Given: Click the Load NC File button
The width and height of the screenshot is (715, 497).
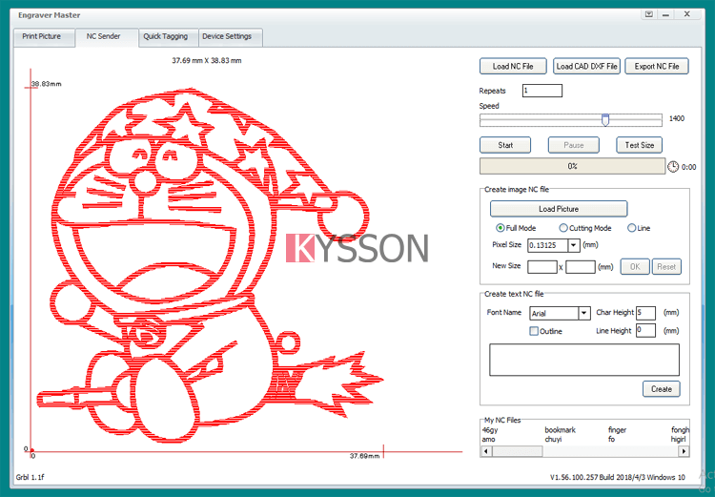Looking at the screenshot, I should point(513,66).
